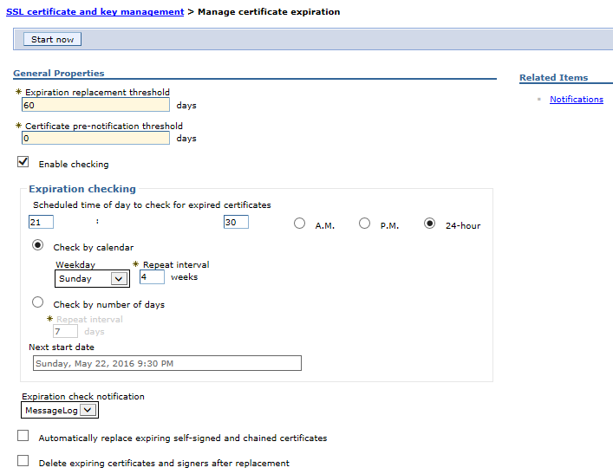
Task: Open the Weekday dropdown showing Sunday
Action: click(92, 279)
